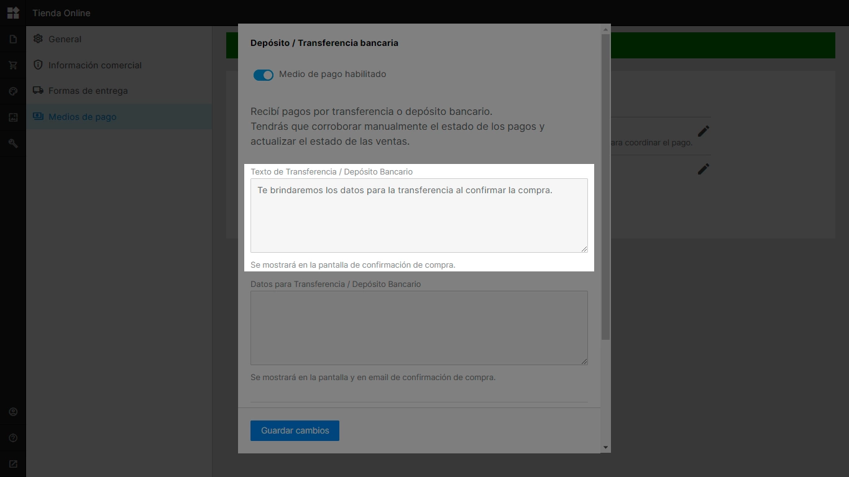Image resolution: width=849 pixels, height=477 pixels.
Task: Open the dashboard blocks logo icon
Action: pyautogui.click(x=13, y=12)
